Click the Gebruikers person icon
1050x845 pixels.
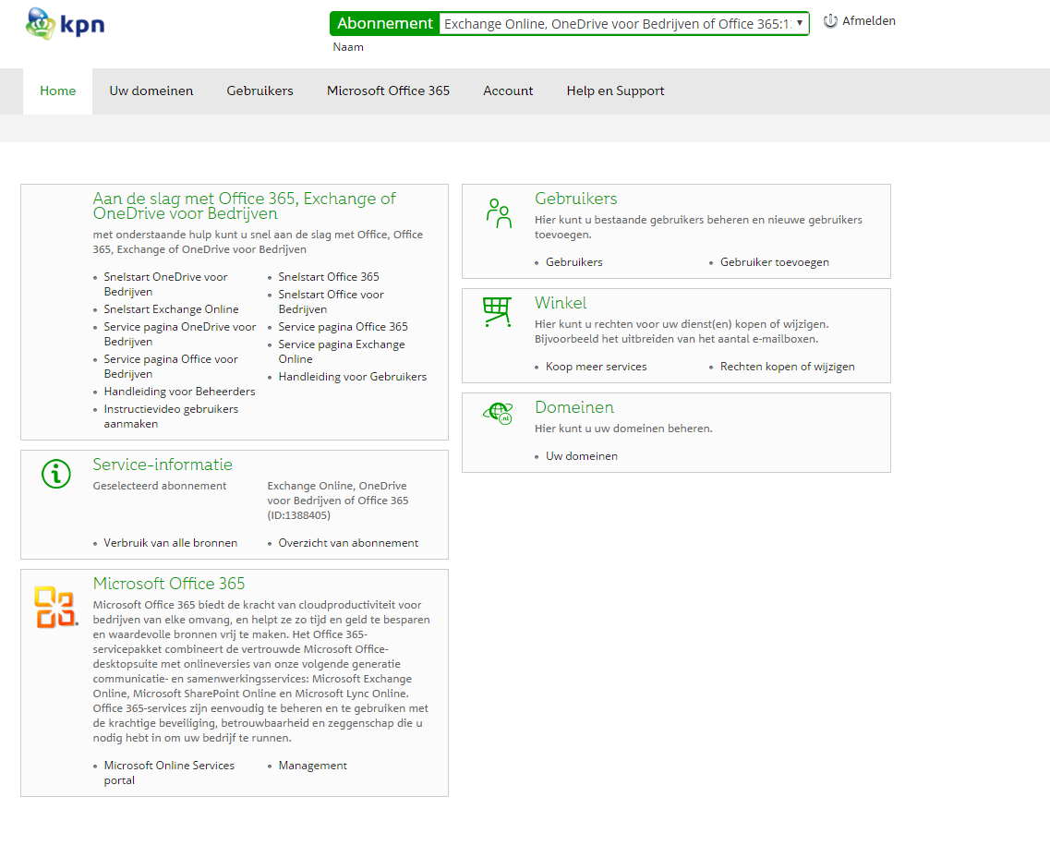click(499, 213)
